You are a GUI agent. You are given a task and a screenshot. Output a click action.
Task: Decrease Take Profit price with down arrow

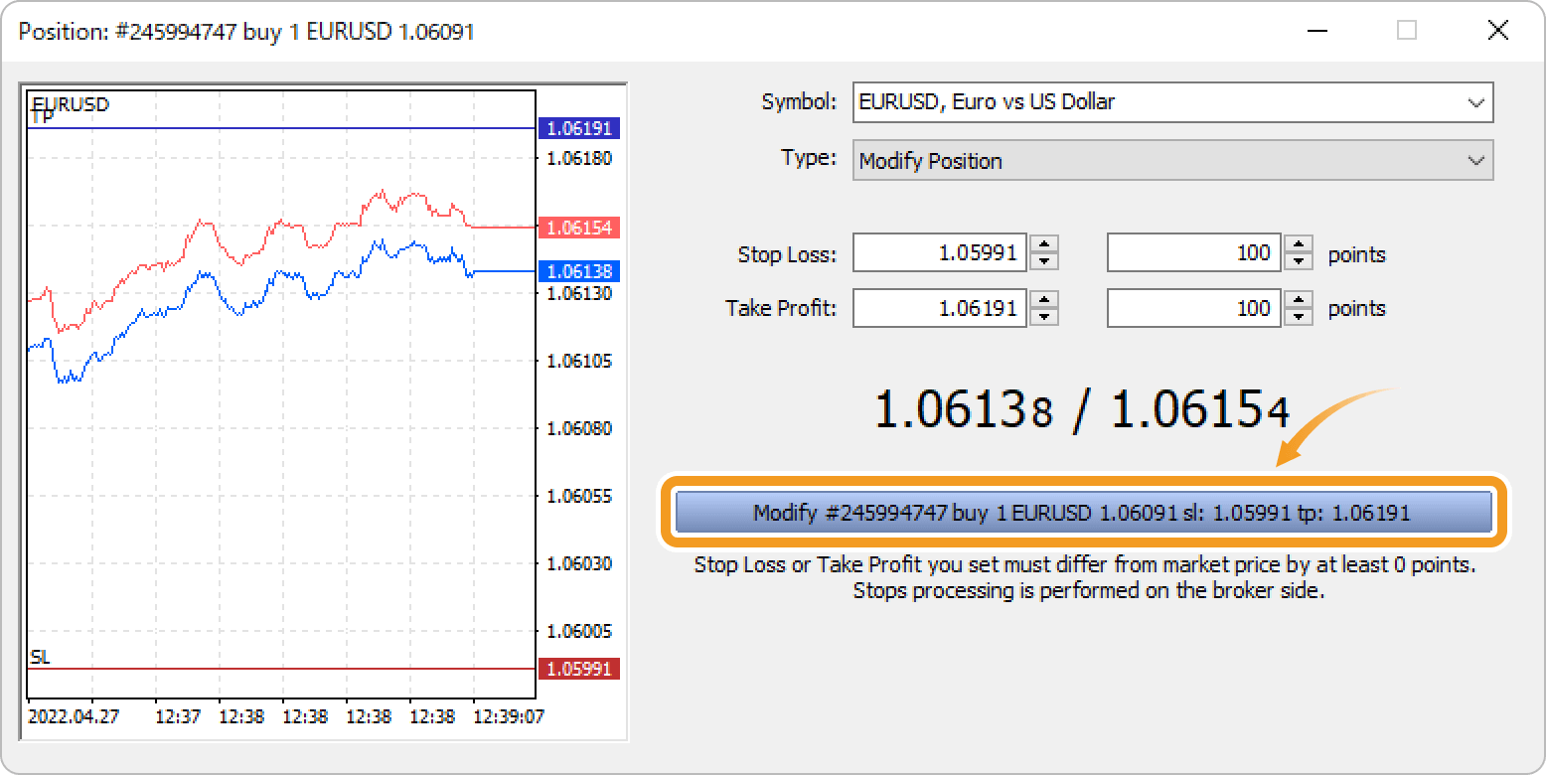[1043, 316]
